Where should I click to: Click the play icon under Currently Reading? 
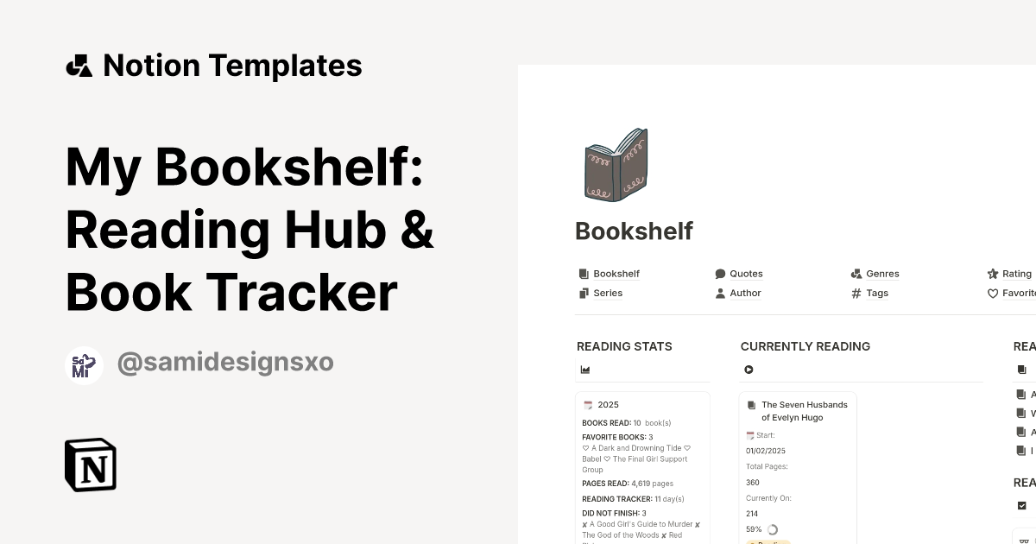tap(749, 370)
